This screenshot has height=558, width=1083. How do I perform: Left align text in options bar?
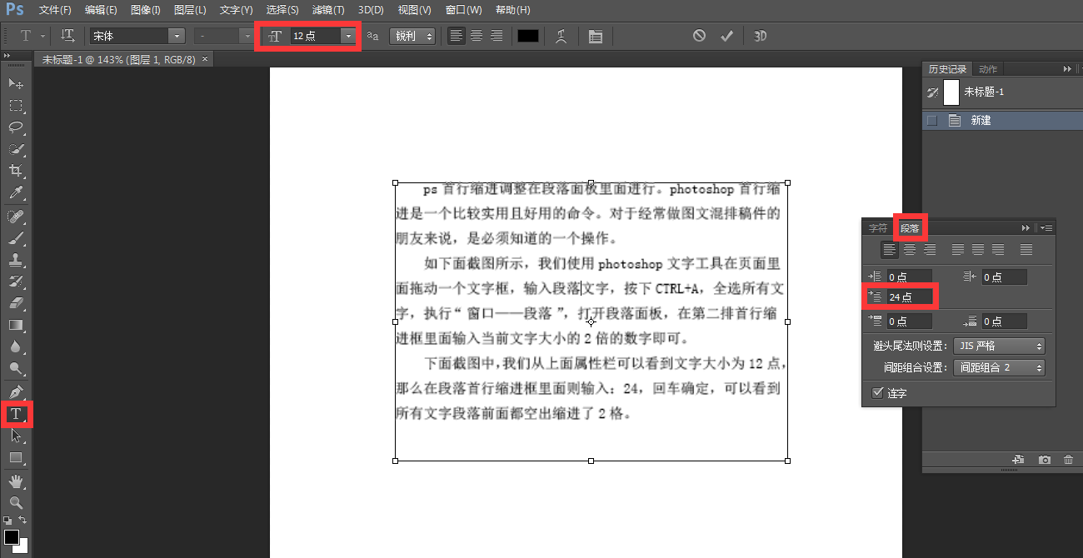tap(457, 36)
